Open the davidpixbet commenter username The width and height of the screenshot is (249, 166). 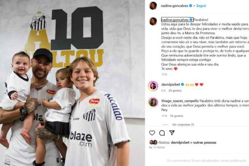(171, 84)
